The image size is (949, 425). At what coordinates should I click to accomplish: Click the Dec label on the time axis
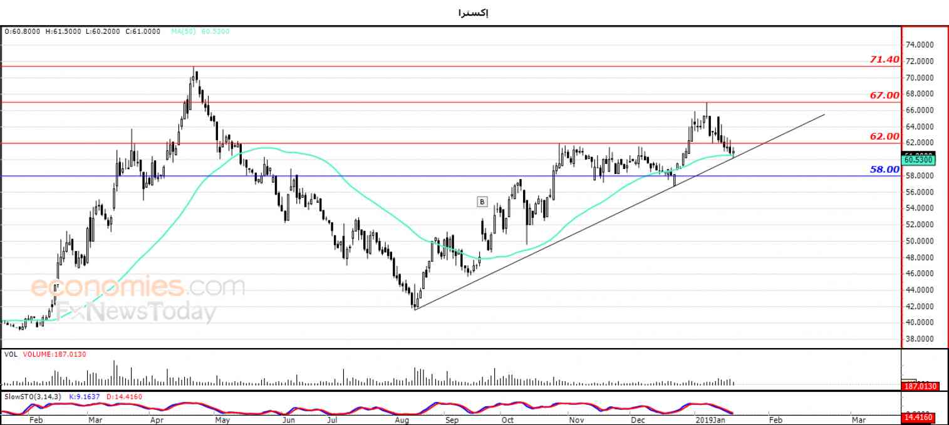638,420
